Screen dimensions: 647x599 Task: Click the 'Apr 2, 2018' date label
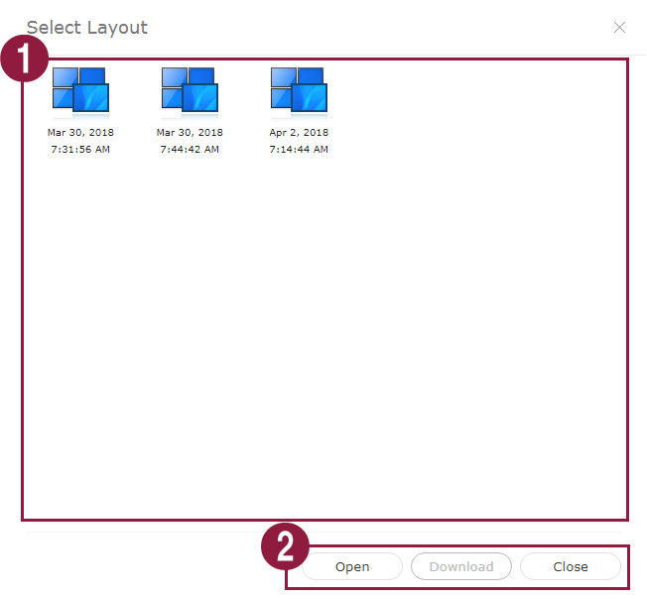pos(299,132)
